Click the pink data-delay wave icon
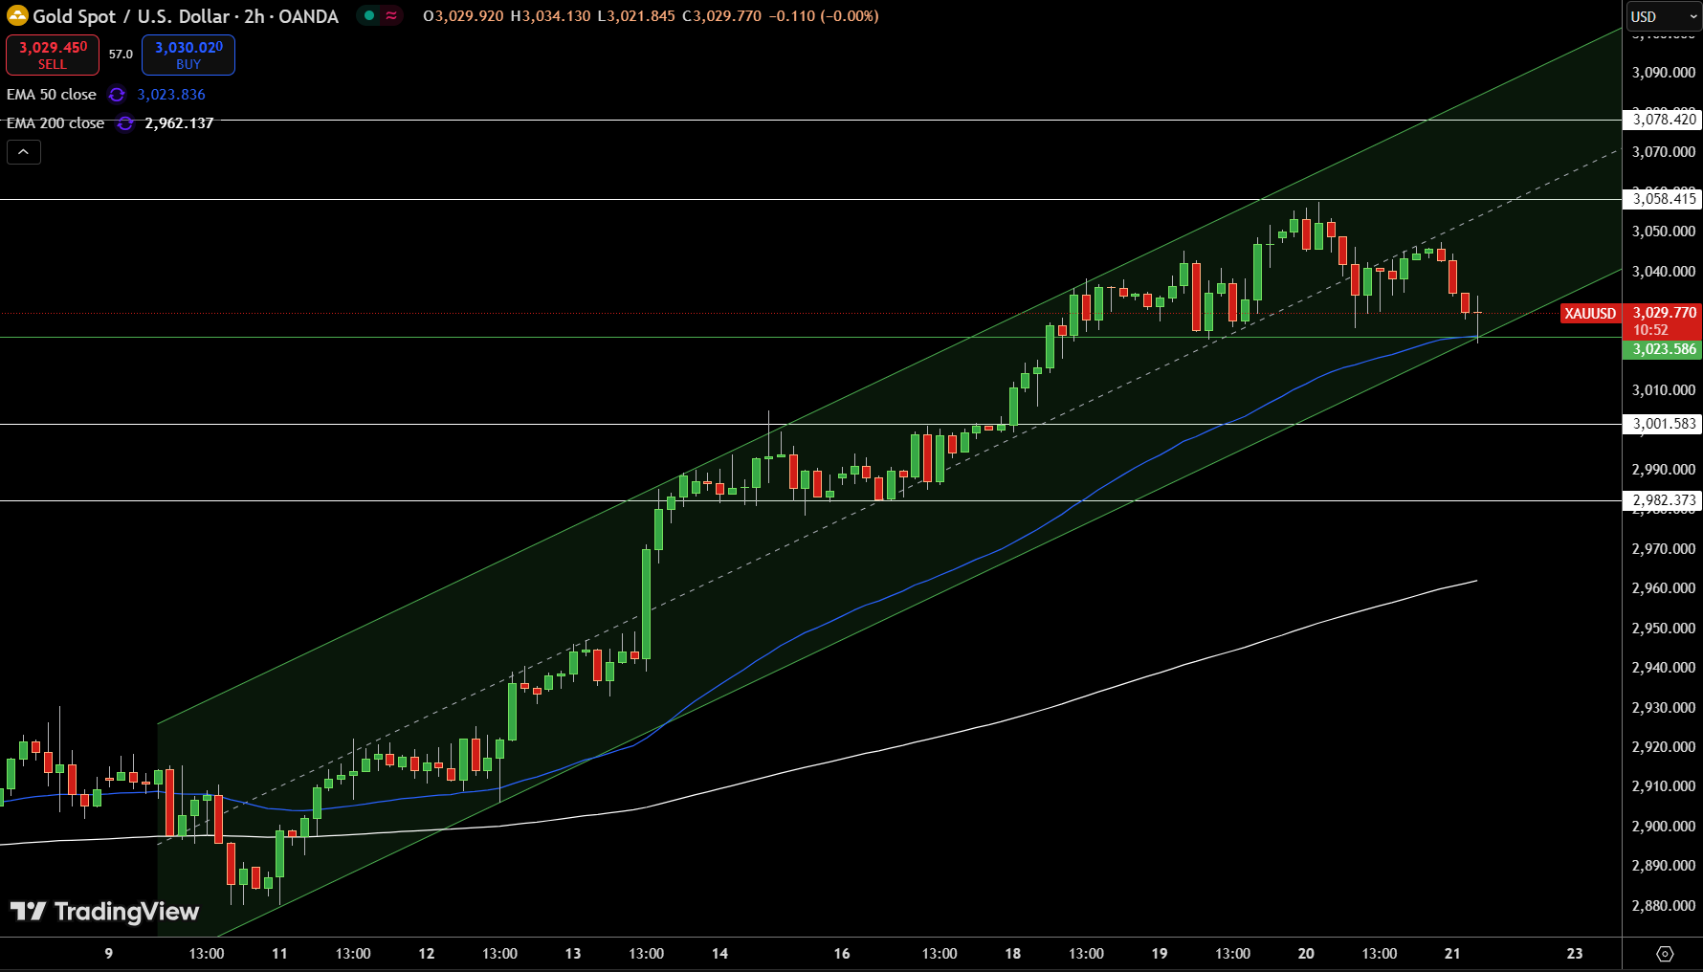 391,15
